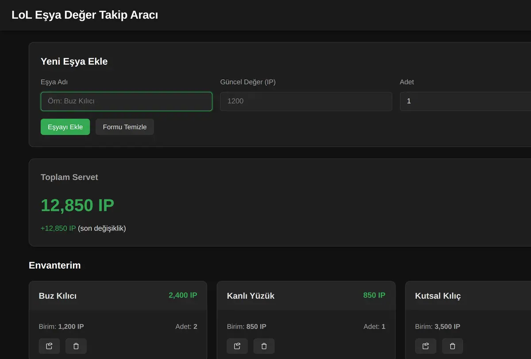
Task: Open edit icon on Kanlı Yüzük card
Action: [237, 346]
